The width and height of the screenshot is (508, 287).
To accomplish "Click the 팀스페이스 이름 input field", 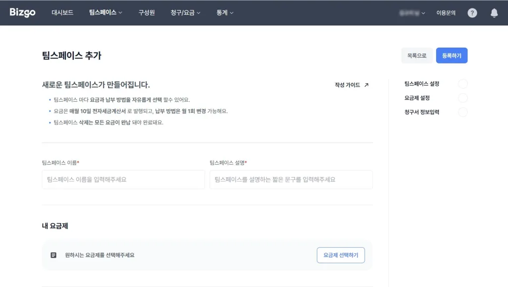I will (x=123, y=179).
